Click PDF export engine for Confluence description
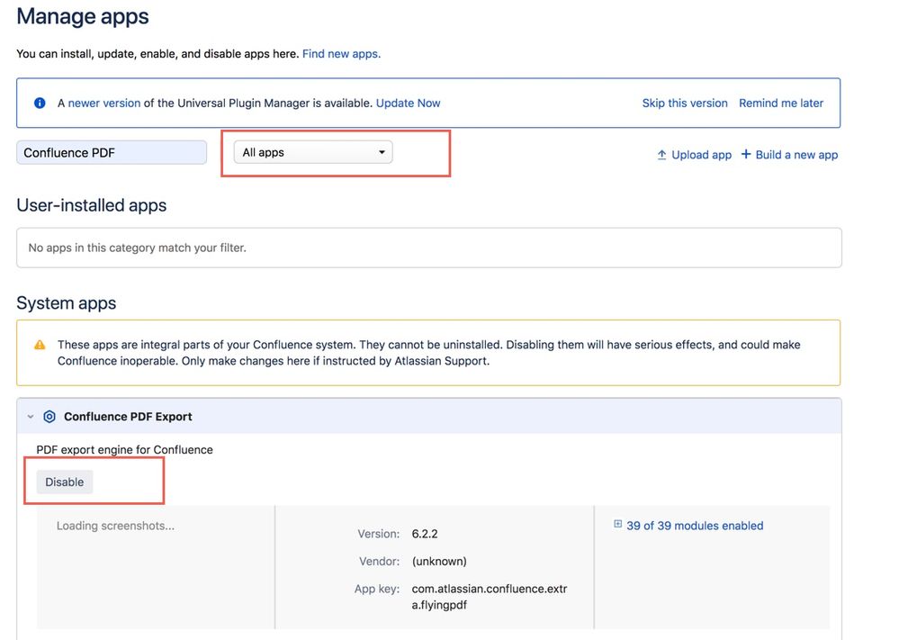This screenshot has height=640, width=899. [x=124, y=449]
